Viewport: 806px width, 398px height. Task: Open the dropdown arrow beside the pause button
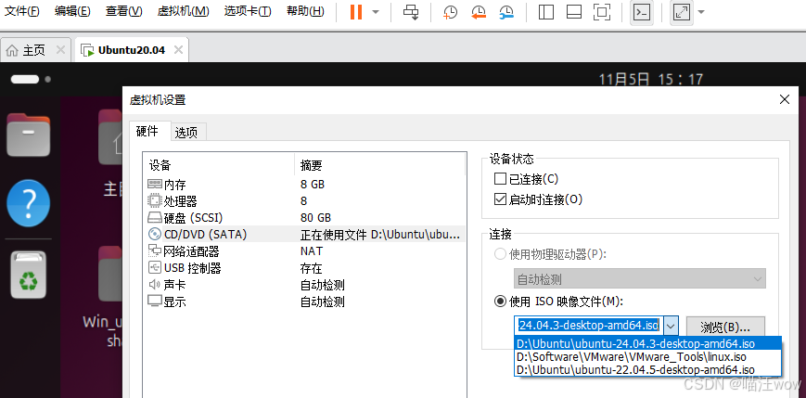pyautogui.click(x=376, y=12)
